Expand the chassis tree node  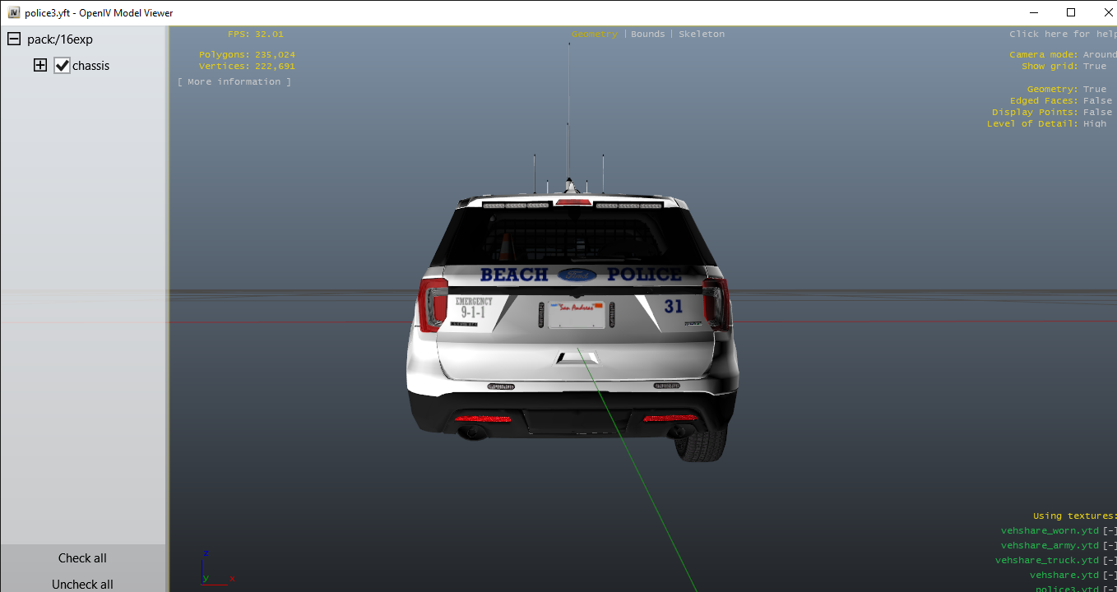pos(40,66)
